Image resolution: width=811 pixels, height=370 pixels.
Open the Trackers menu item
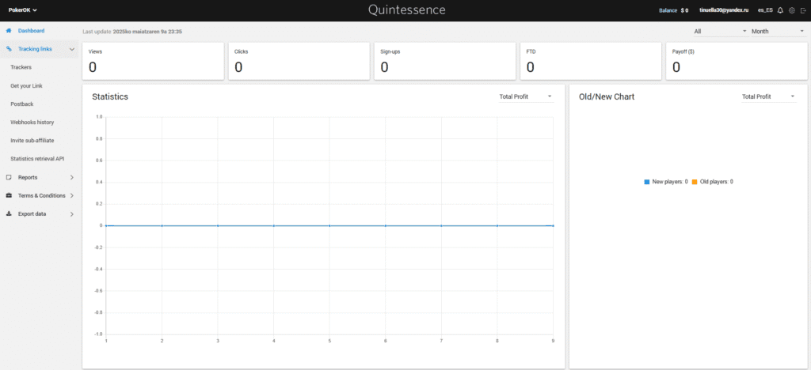[21, 67]
